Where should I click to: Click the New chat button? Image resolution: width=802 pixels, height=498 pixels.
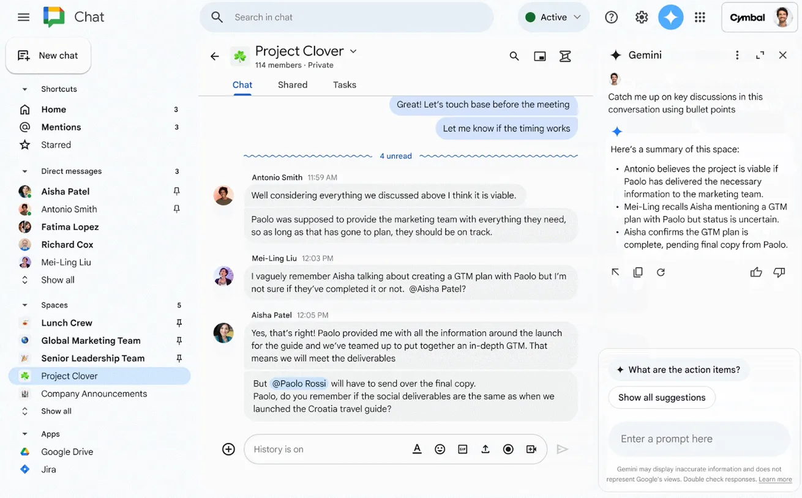(x=48, y=56)
